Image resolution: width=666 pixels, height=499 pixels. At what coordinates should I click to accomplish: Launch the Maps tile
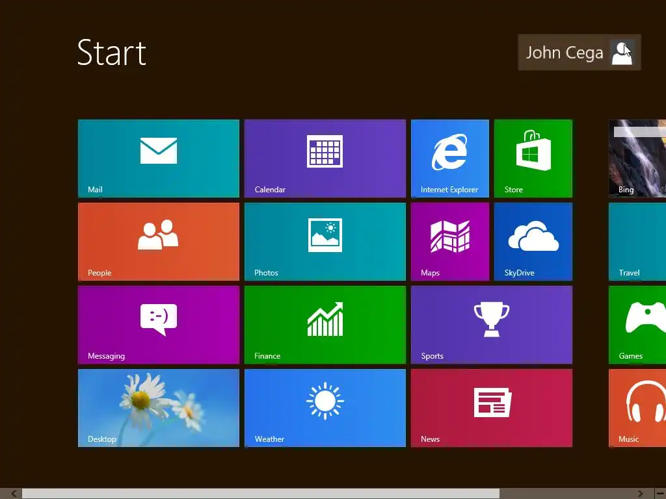coord(450,242)
